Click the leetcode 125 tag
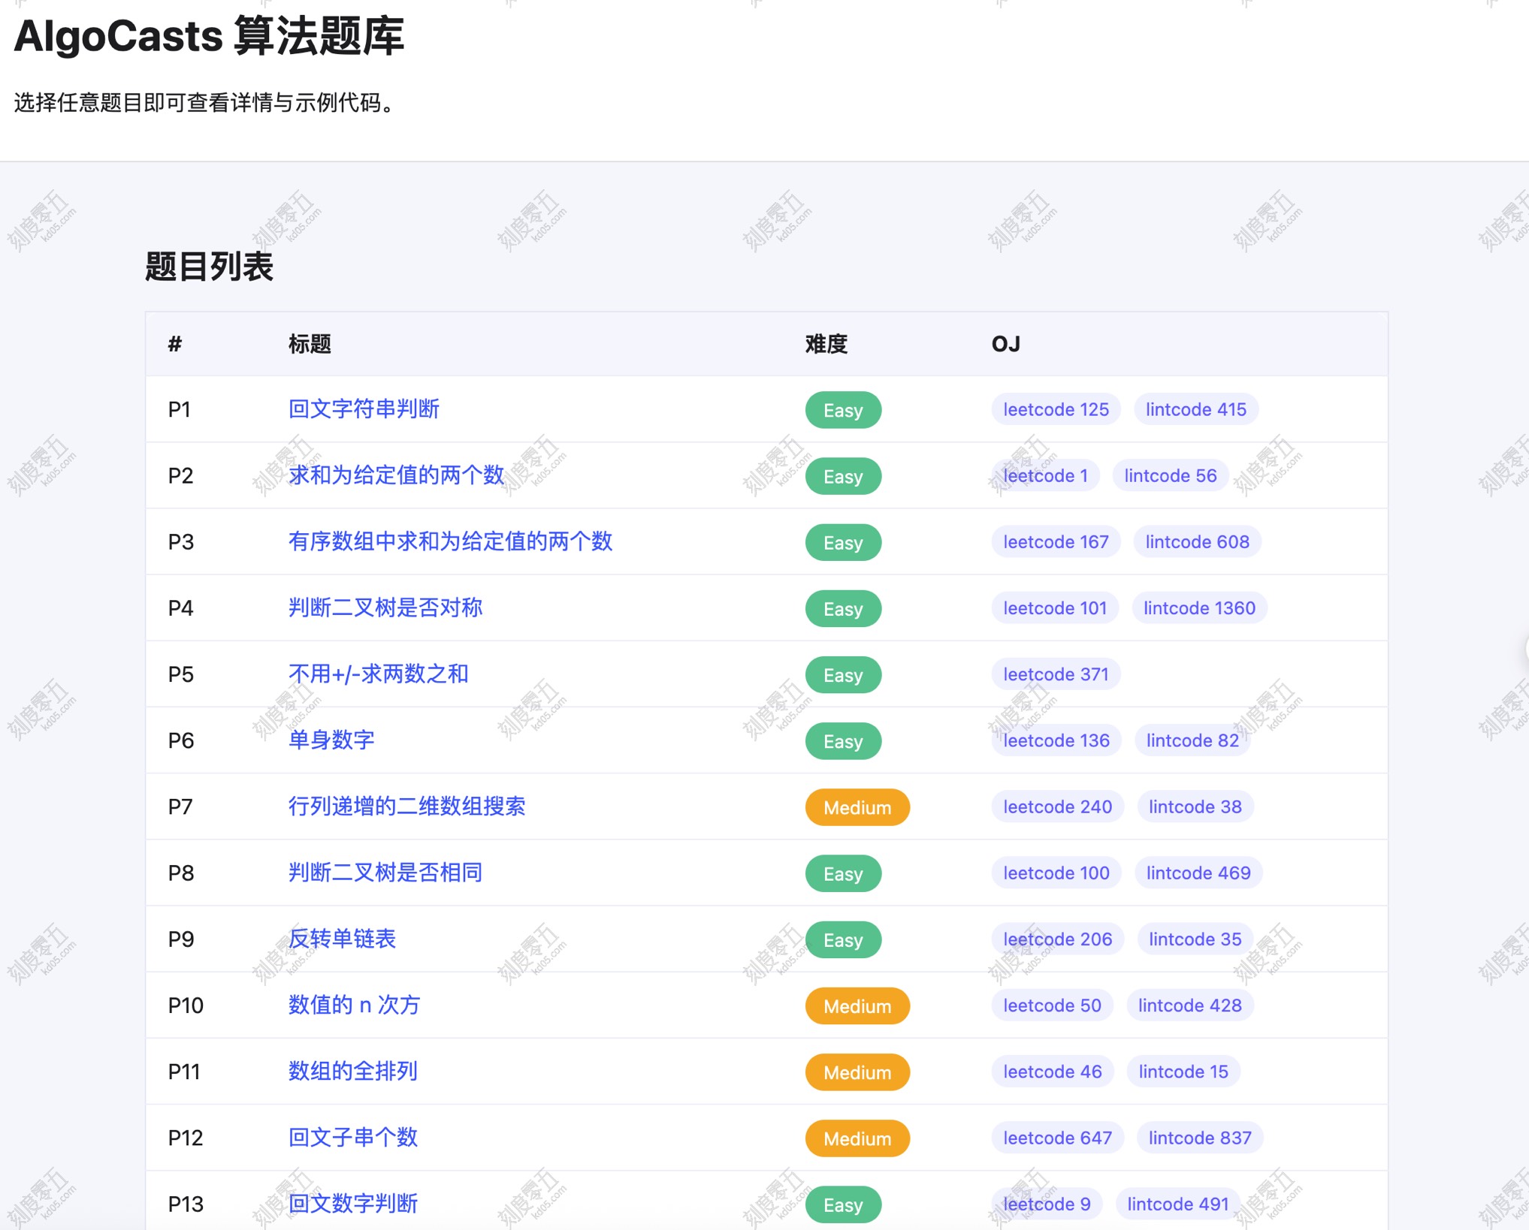The width and height of the screenshot is (1529, 1230). pyautogui.click(x=1056, y=409)
